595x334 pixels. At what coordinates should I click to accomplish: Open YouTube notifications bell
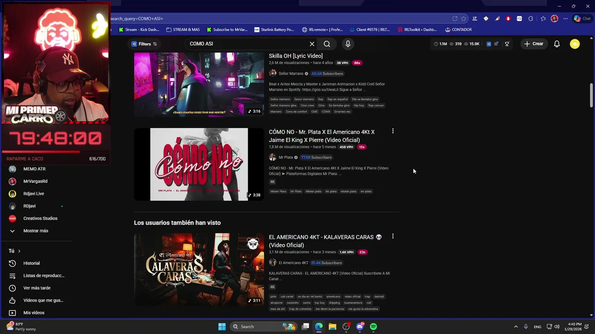coord(557,44)
